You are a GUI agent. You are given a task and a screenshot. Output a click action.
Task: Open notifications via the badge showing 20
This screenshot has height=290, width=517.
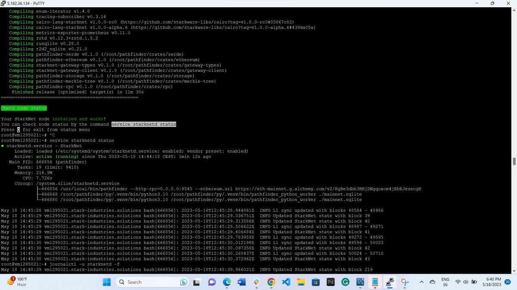(508, 282)
